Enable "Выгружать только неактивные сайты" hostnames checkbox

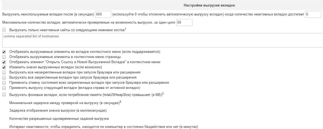tap(4, 30)
